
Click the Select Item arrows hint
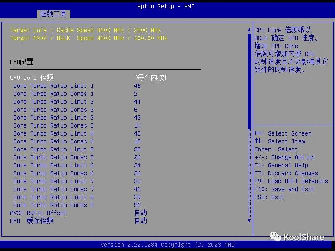point(280,141)
